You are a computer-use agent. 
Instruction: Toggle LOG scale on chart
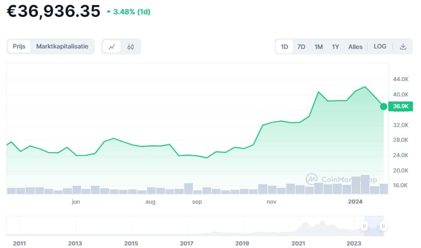point(380,46)
